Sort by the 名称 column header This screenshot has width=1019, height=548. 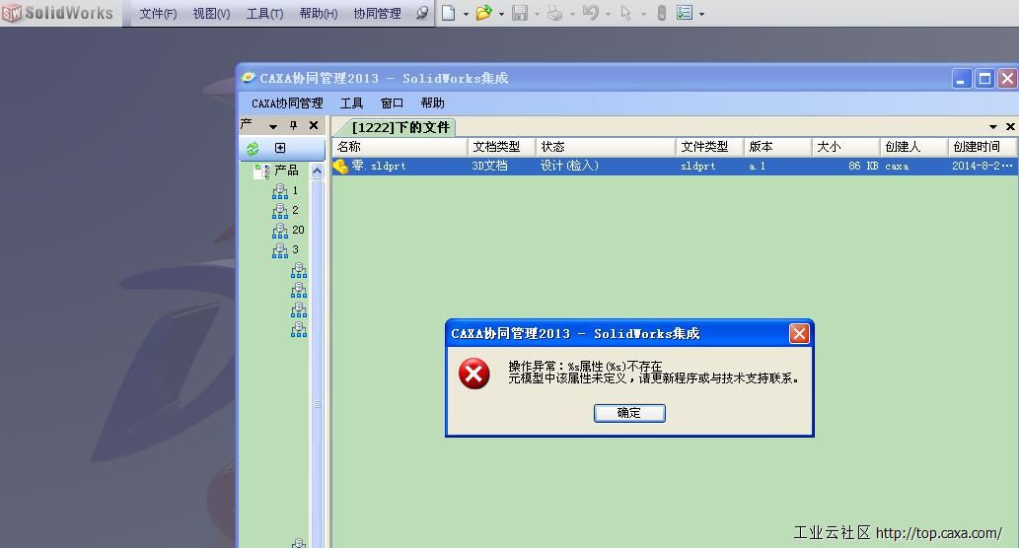400,147
